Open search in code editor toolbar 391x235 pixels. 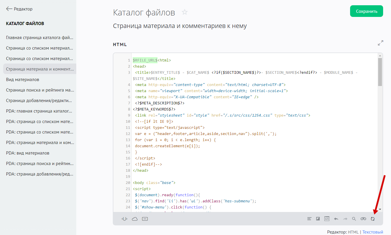[x=354, y=219]
